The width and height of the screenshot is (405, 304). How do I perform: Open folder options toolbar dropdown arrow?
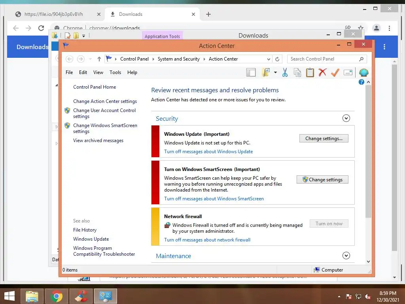click(275, 73)
